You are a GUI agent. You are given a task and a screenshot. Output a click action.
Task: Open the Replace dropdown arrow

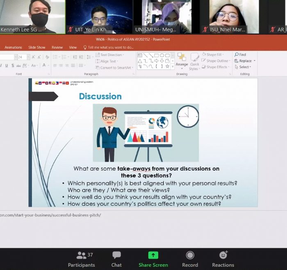(255, 61)
